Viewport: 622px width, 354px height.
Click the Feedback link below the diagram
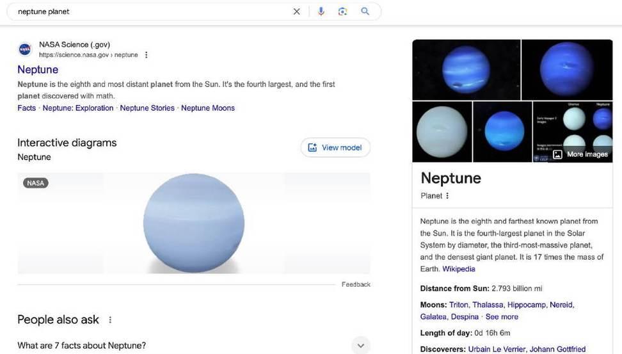coord(356,285)
